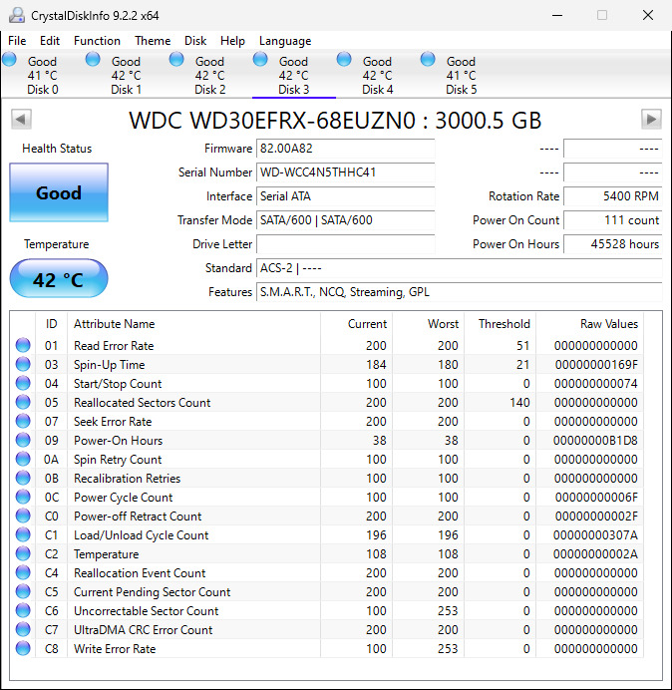Select the Reallocated Sectors Count attribute name
Viewport: 672px width, 690px height.
point(143,402)
